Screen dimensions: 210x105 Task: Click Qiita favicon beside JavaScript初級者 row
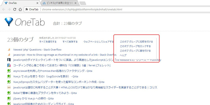(9, 104)
